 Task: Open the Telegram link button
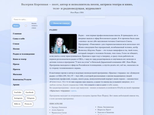click(x=31, y=98)
